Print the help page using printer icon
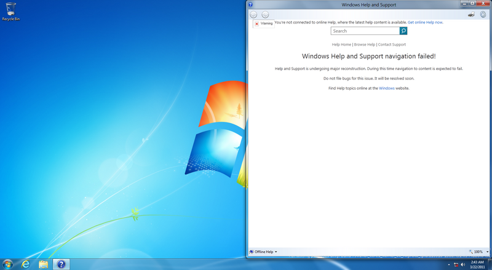 (x=471, y=14)
